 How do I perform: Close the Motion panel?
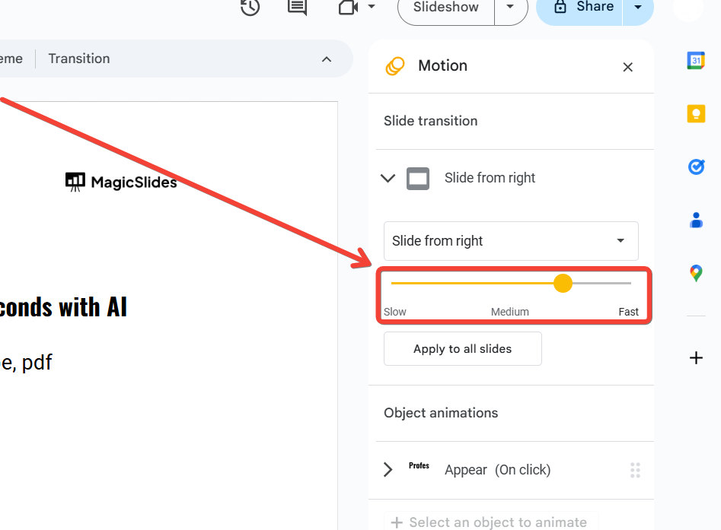click(628, 67)
